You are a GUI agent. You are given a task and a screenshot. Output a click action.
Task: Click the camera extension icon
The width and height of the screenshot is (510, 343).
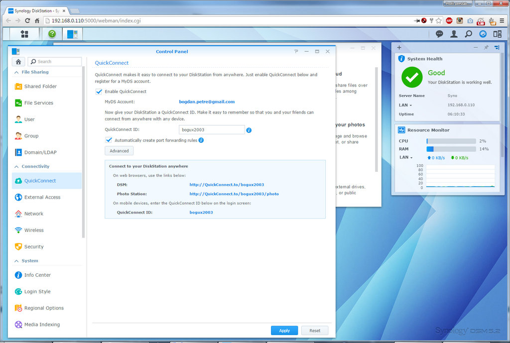point(470,21)
